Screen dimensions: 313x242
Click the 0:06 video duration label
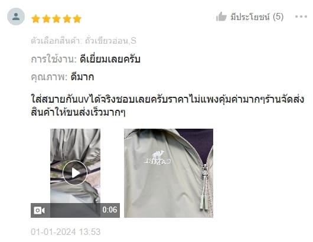(x=110, y=210)
